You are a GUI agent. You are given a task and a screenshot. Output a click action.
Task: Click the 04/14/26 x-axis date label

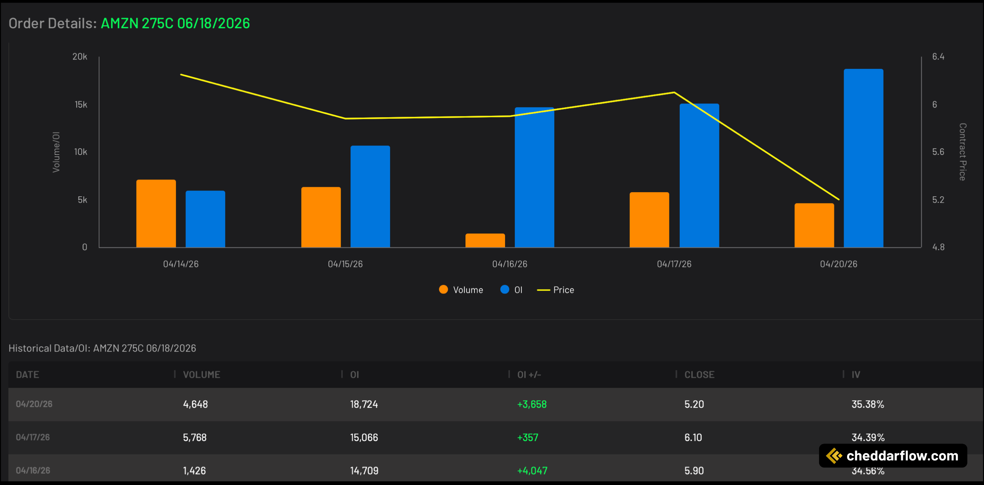pos(181,264)
